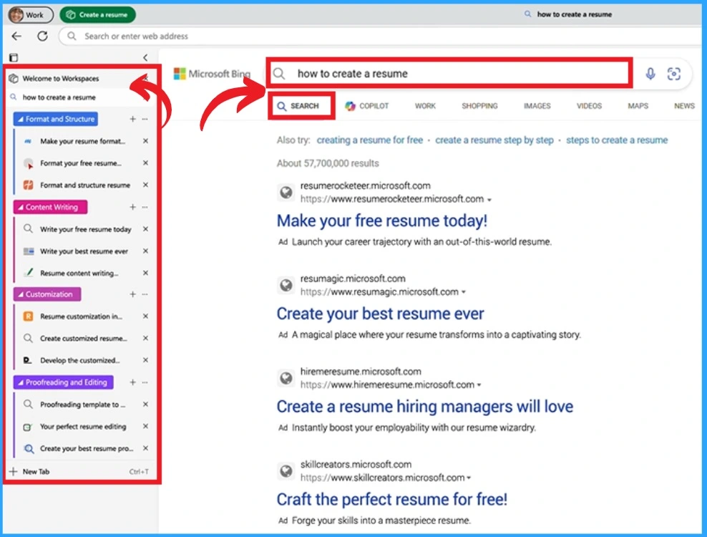
Task: Click the Bing search box
Action: tap(449, 74)
